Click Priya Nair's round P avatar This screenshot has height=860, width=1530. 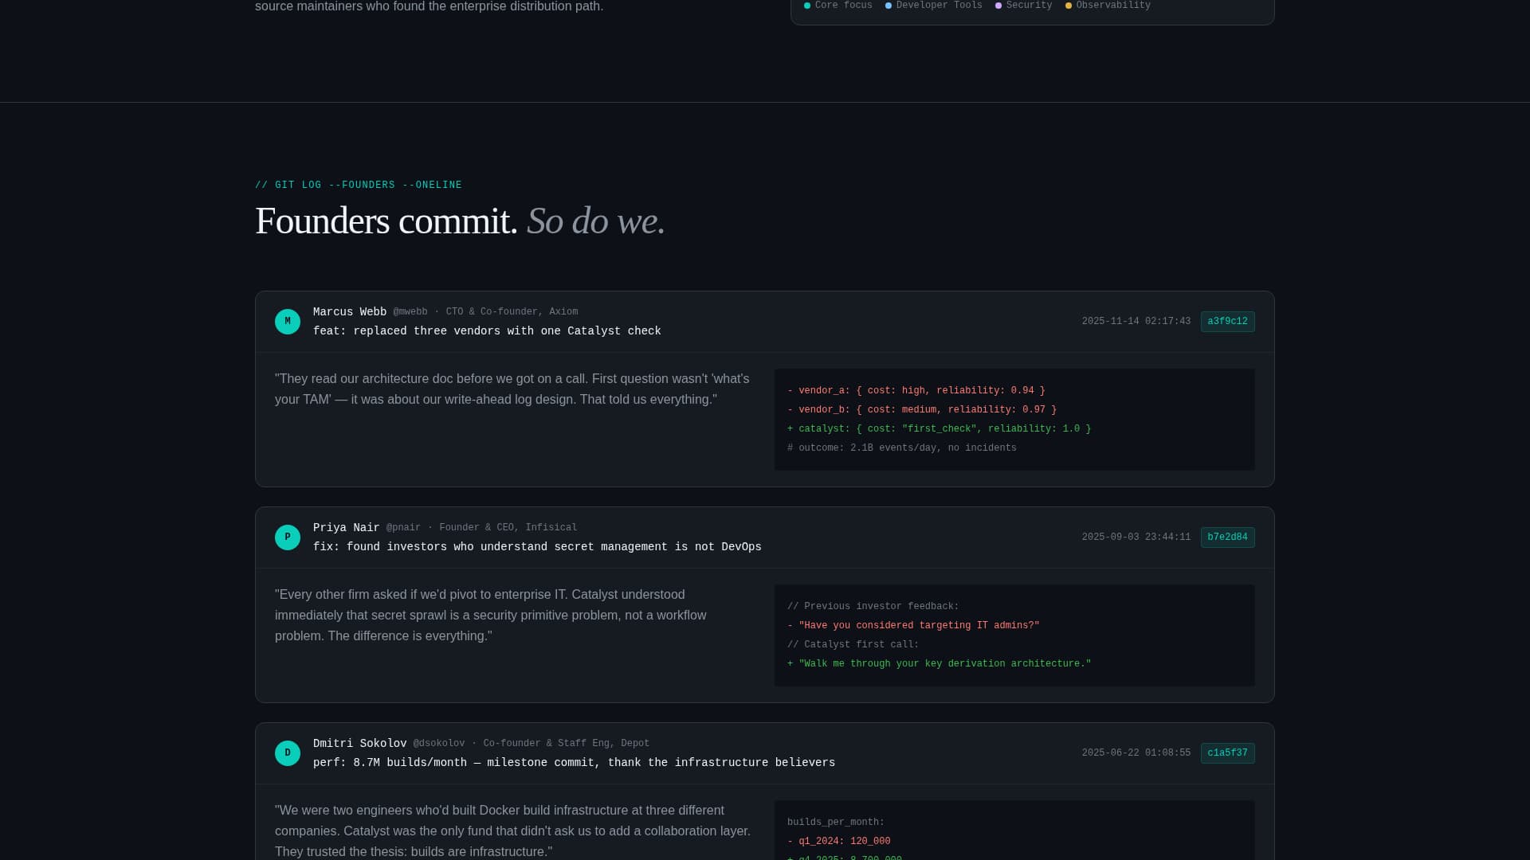coord(288,537)
